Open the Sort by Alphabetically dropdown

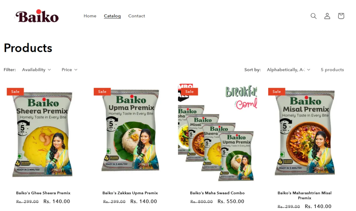[289, 70]
